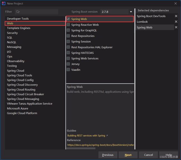Click the search icon in Filter field
Image resolution: width=181 pixels, height=160 pixels.
18,12
